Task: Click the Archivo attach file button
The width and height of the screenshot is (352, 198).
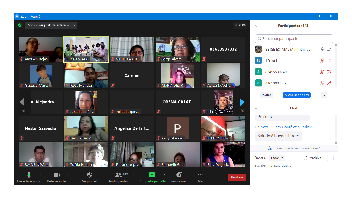Action: [x=312, y=158]
